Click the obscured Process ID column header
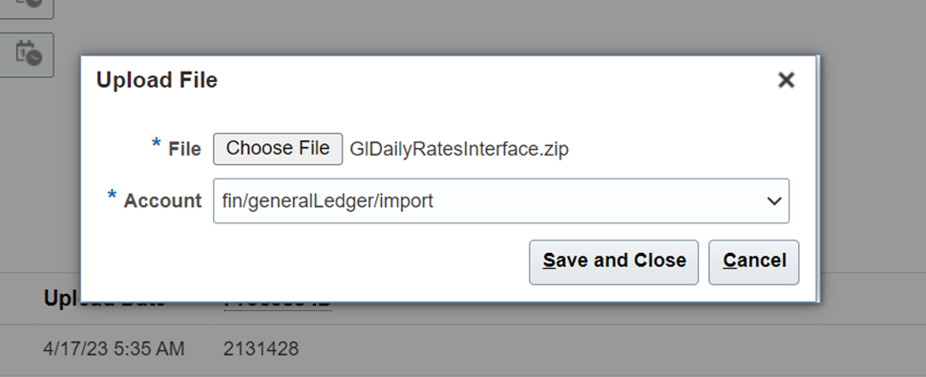The width and height of the screenshot is (926, 377). 278,304
